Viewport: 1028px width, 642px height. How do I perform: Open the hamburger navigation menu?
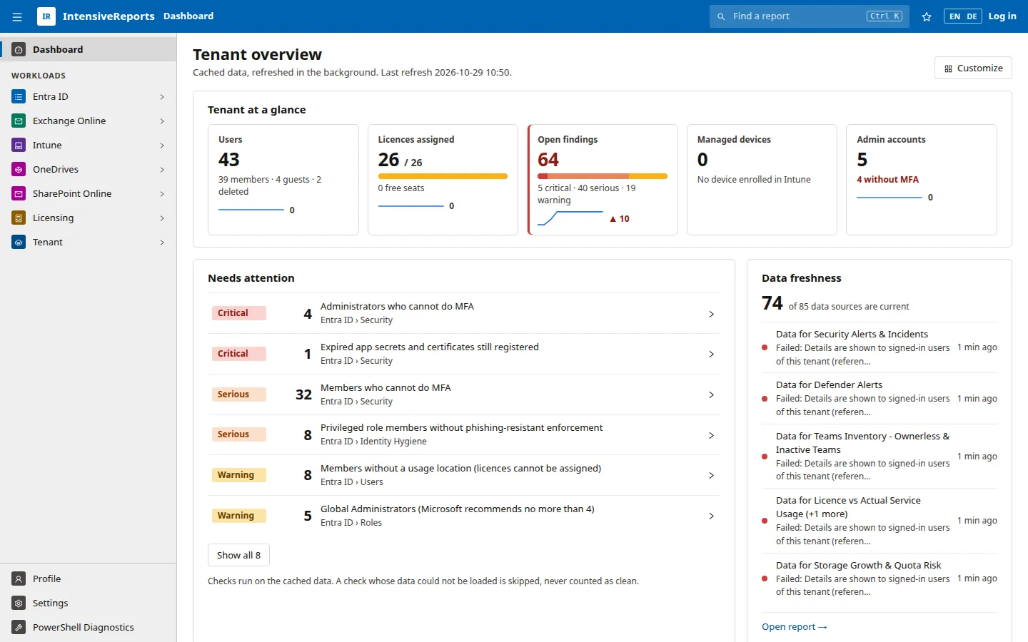17,16
